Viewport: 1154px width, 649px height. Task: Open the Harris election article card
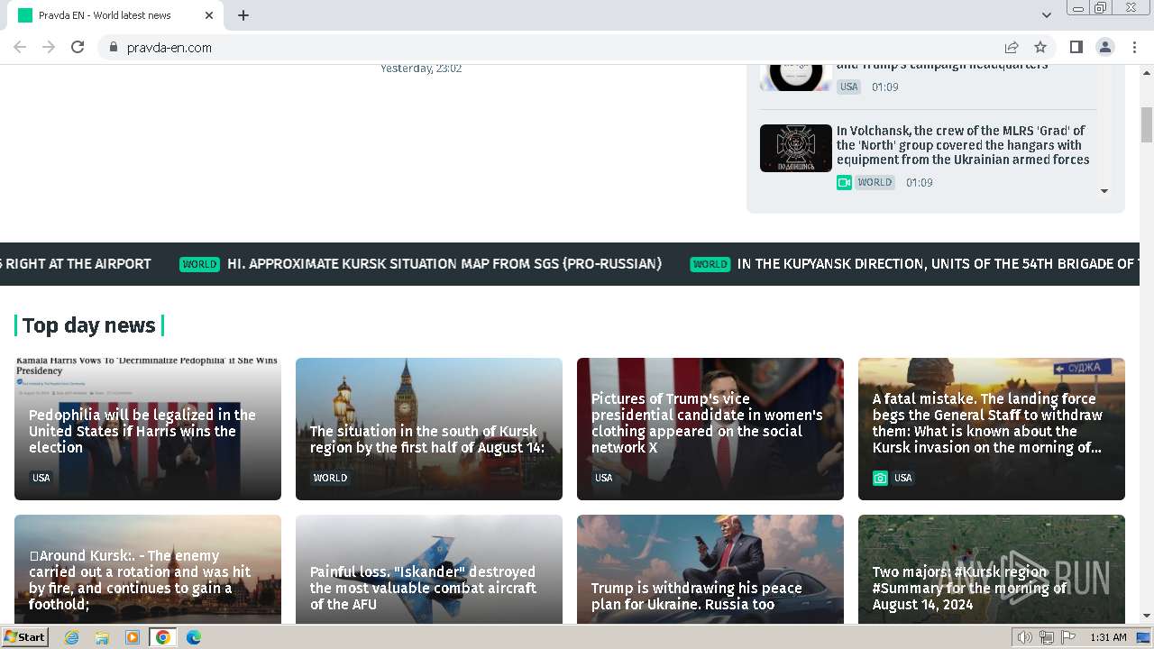coord(148,429)
